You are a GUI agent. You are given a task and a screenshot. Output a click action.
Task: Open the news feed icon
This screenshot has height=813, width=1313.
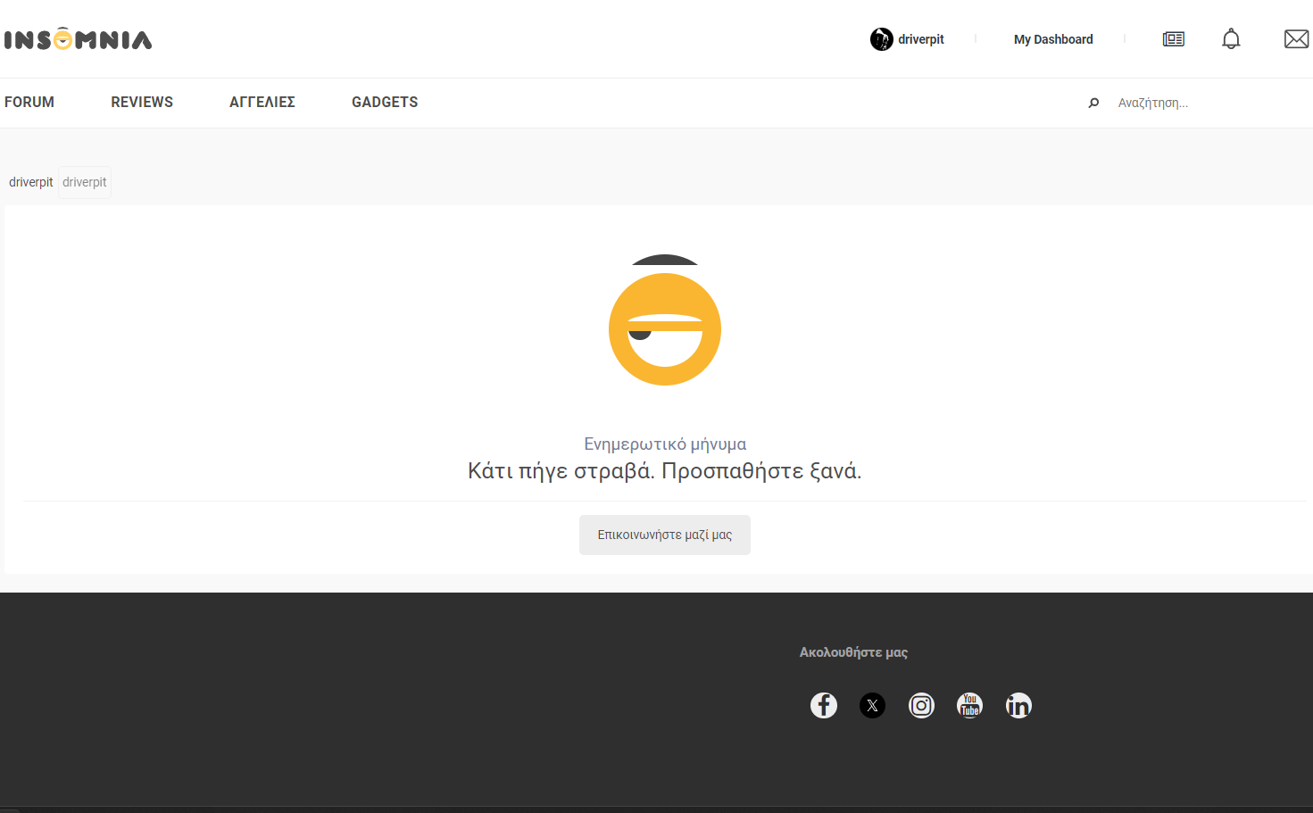1174,39
